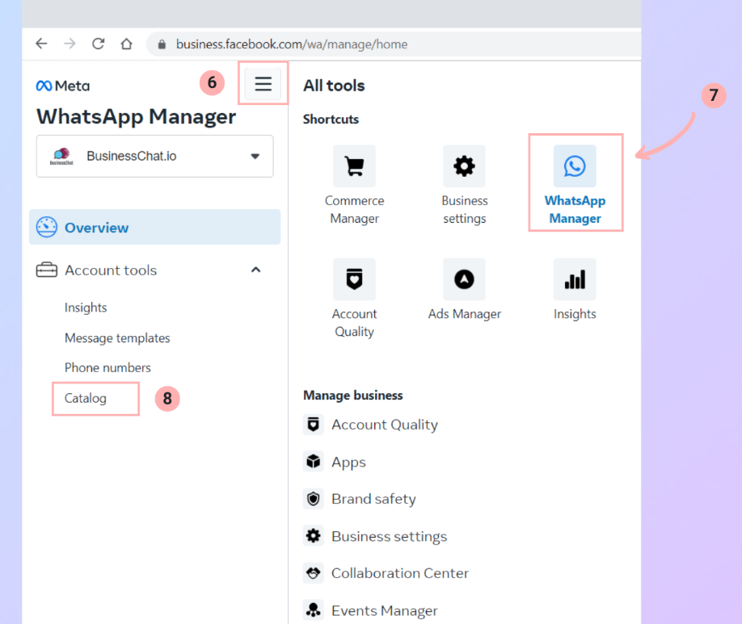Click the Account tools label

(111, 270)
